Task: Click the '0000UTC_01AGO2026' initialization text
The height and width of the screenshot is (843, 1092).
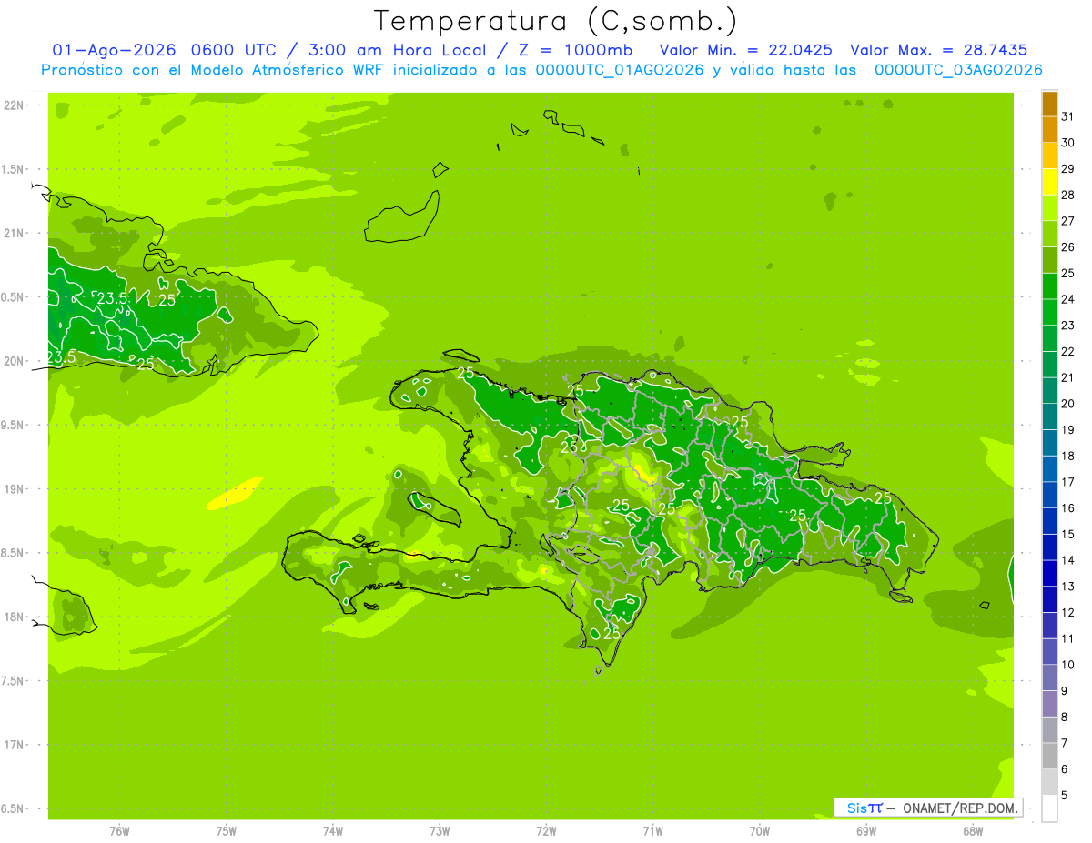Action: pos(621,70)
